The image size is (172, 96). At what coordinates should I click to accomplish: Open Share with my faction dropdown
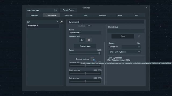click(125, 52)
